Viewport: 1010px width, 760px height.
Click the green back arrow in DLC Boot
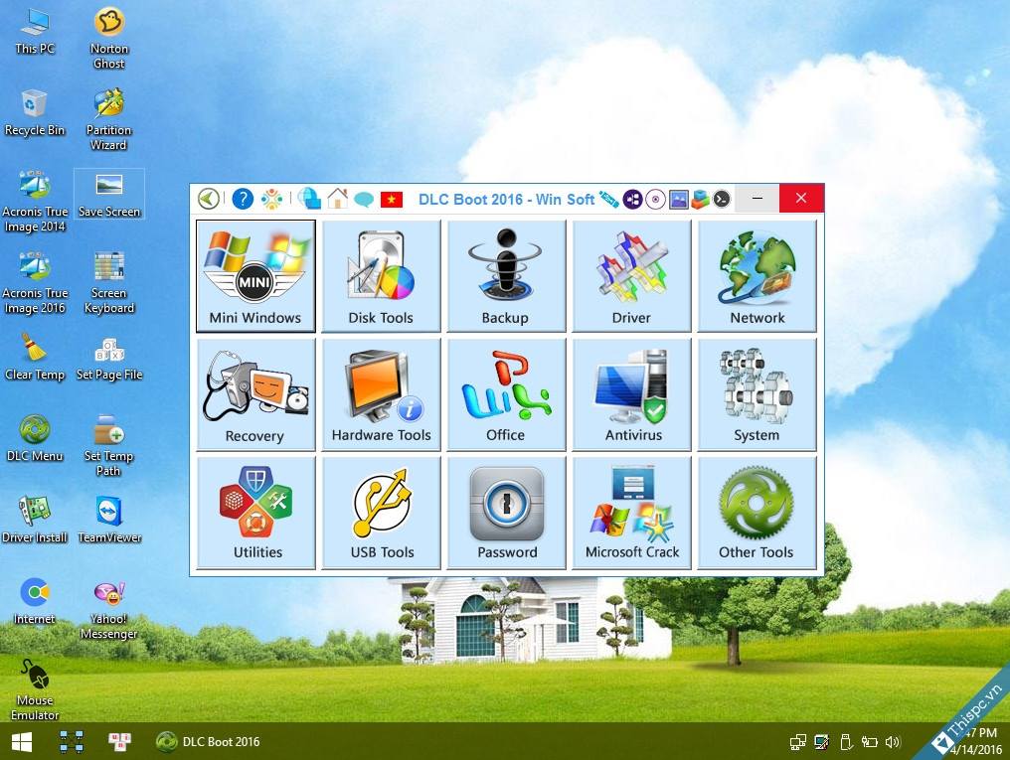tap(208, 199)
